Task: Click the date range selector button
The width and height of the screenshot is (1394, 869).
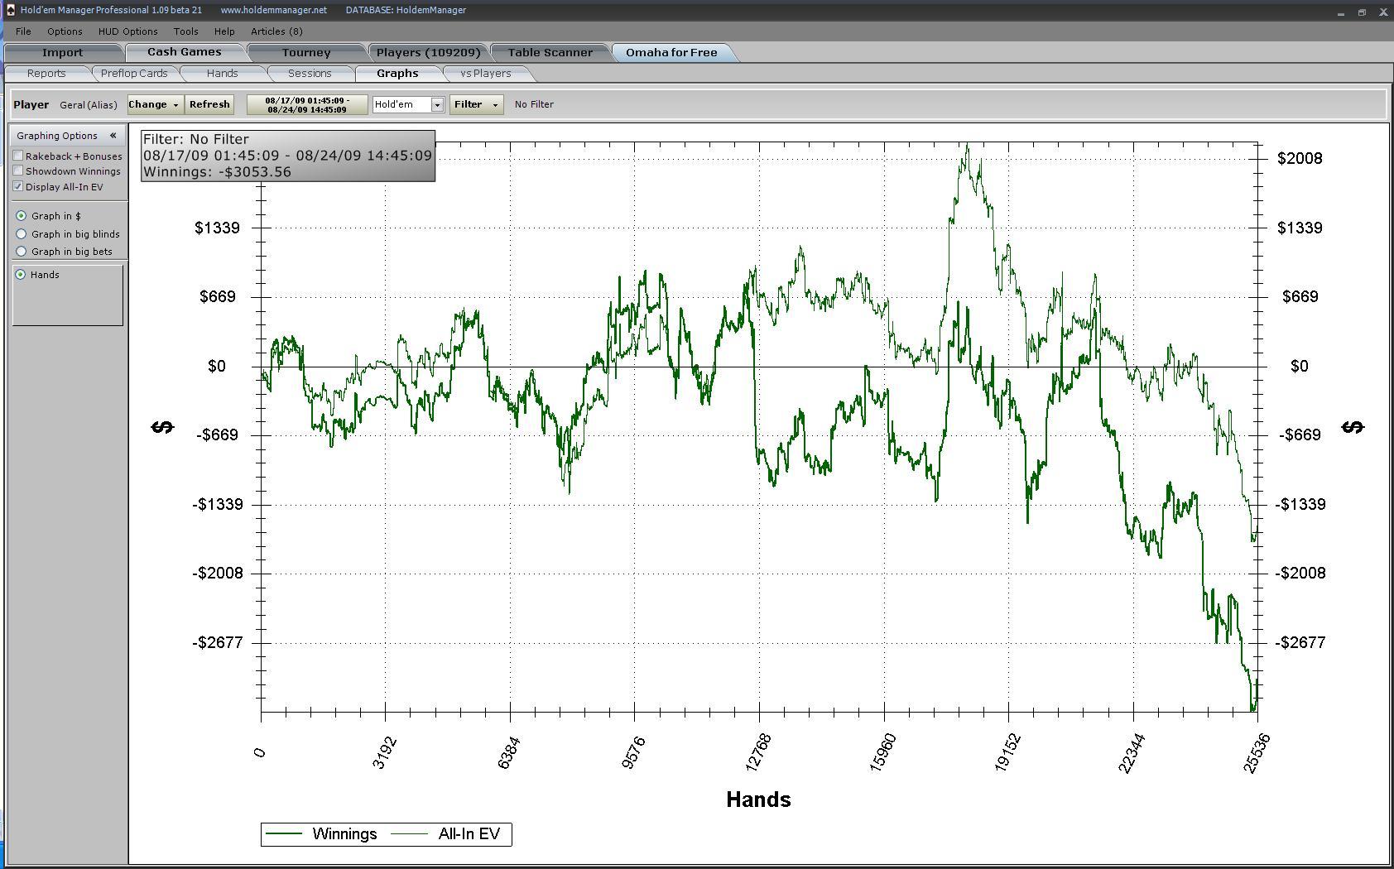Action: point(306,104)
